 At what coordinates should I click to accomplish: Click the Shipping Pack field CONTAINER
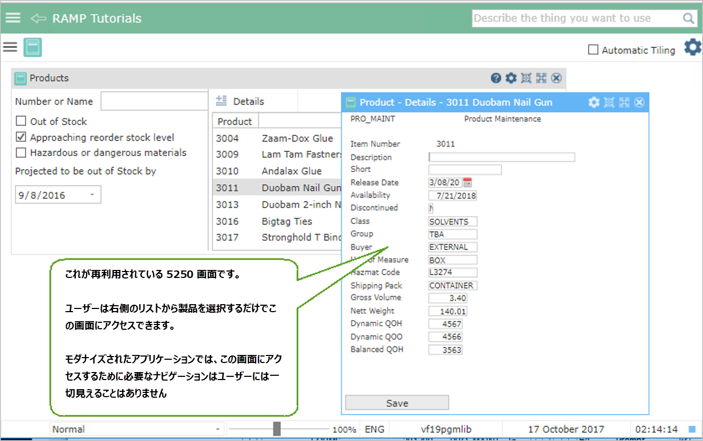coord(453,285)
